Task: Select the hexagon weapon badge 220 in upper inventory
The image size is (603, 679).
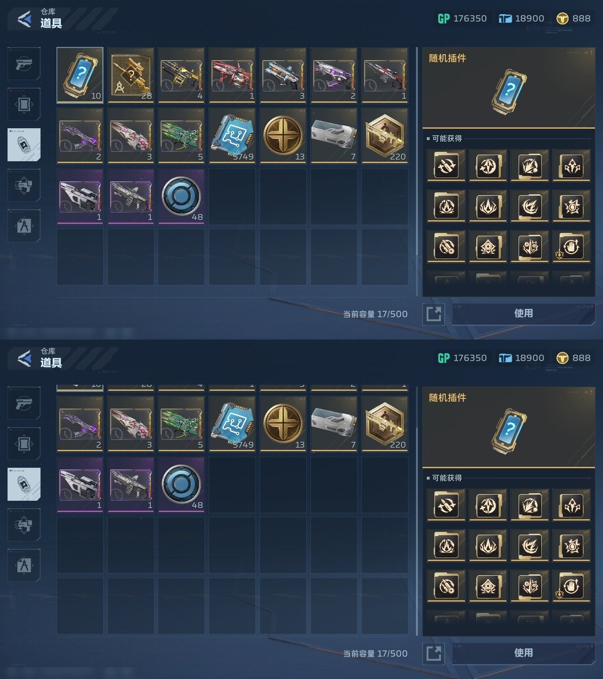Action: [x=385, y=136]
